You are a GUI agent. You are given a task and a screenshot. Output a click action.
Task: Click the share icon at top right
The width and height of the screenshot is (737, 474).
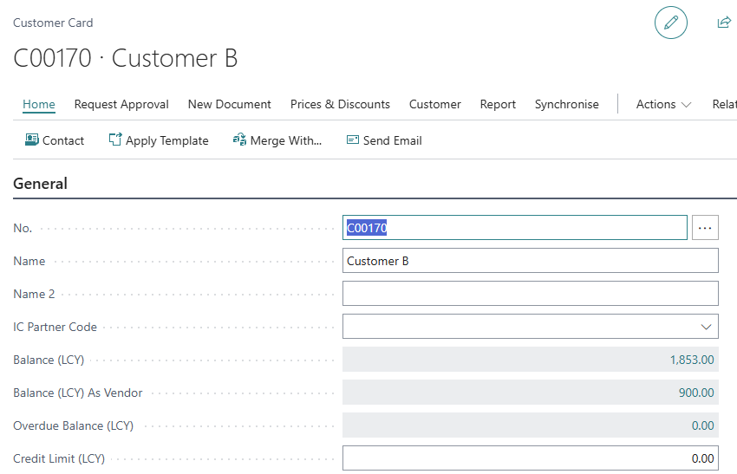pos(724,23)
